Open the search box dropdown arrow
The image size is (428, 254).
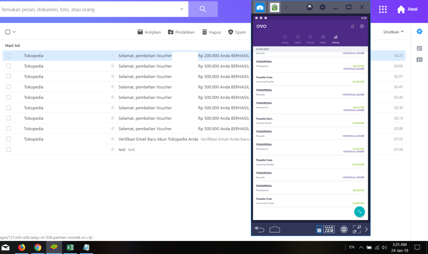(182, 9)
